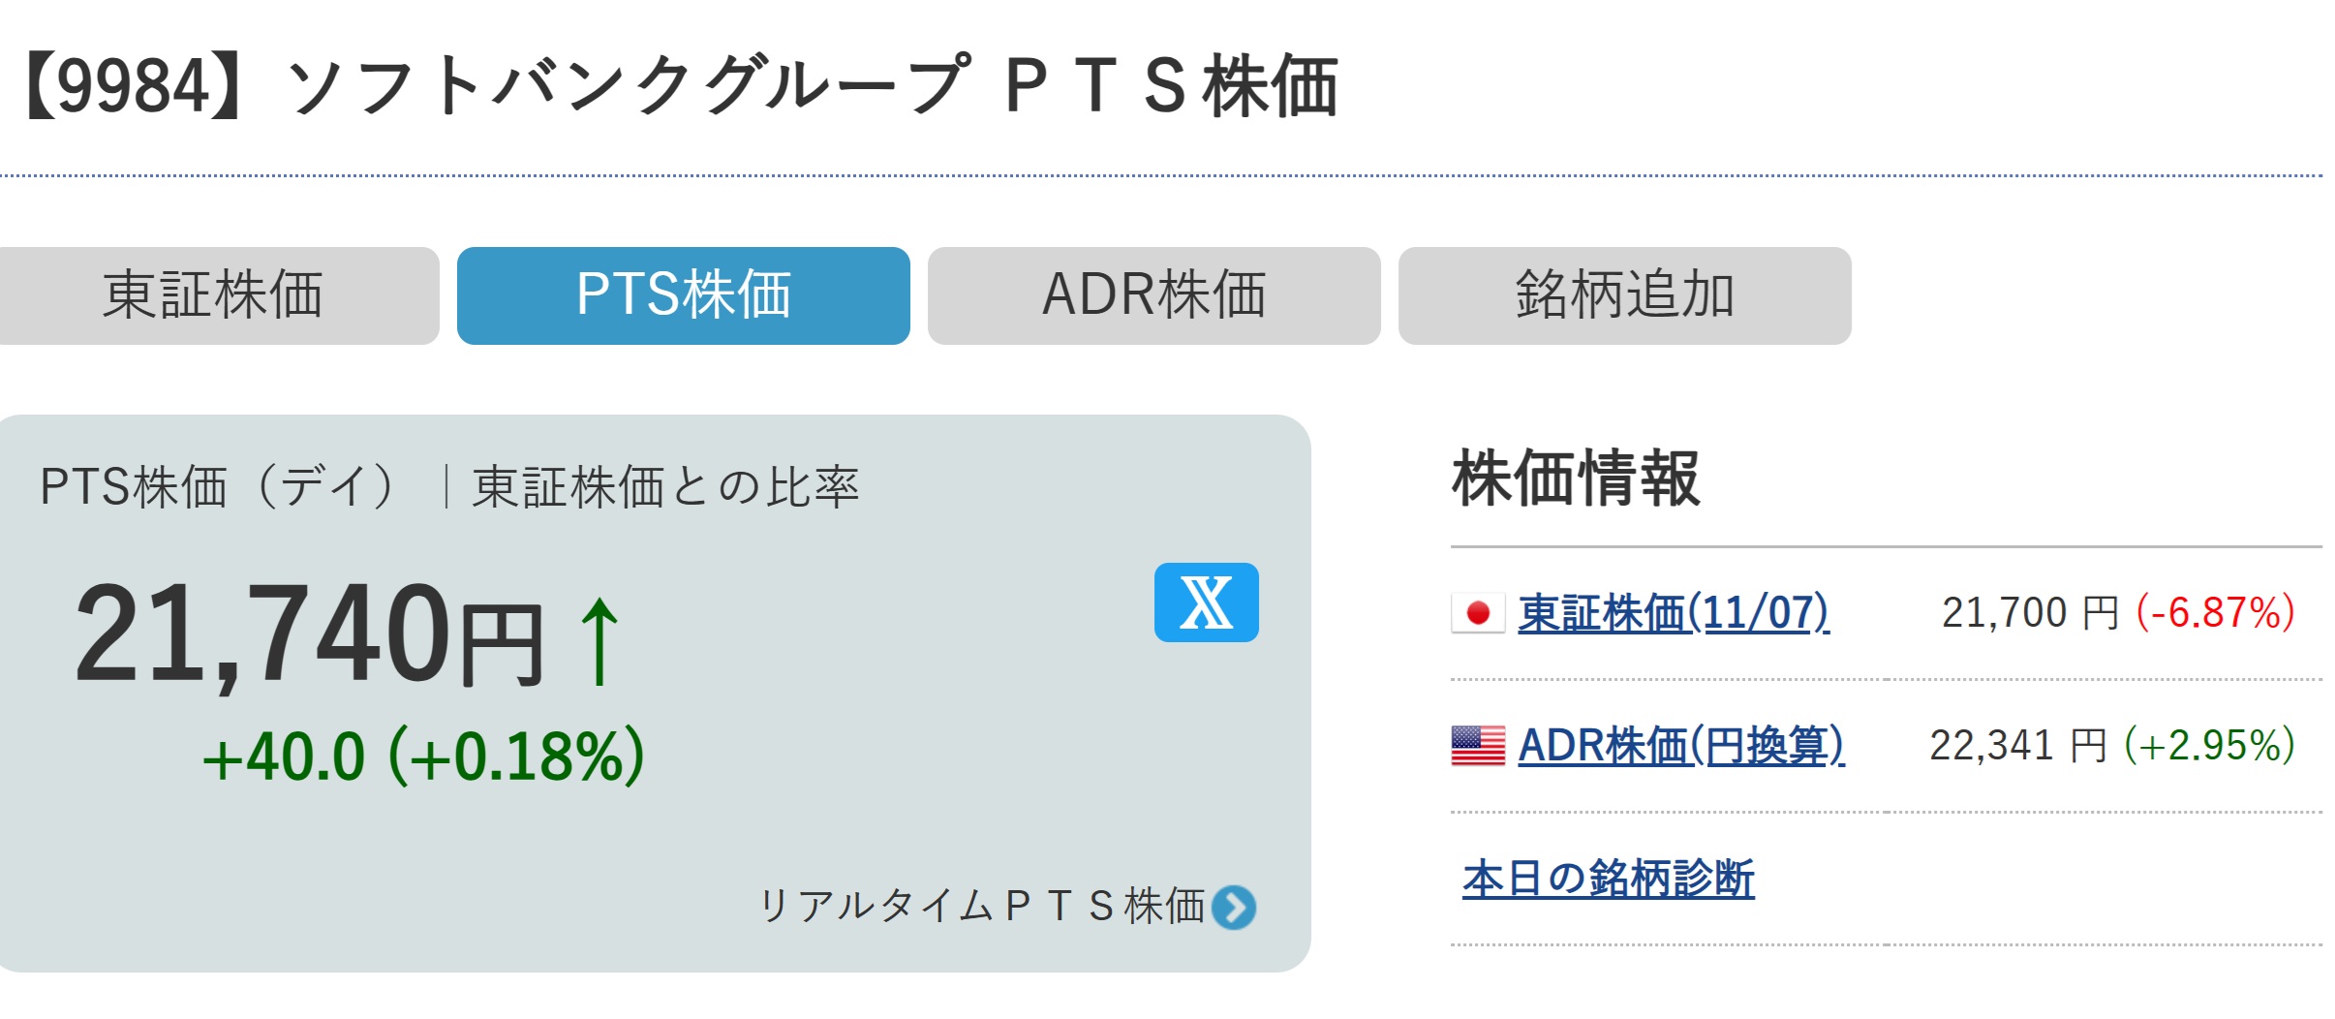Click the 21,740円 PTS price
This screenshot has height=1019, width=2335.
click(x=308, y=635)
